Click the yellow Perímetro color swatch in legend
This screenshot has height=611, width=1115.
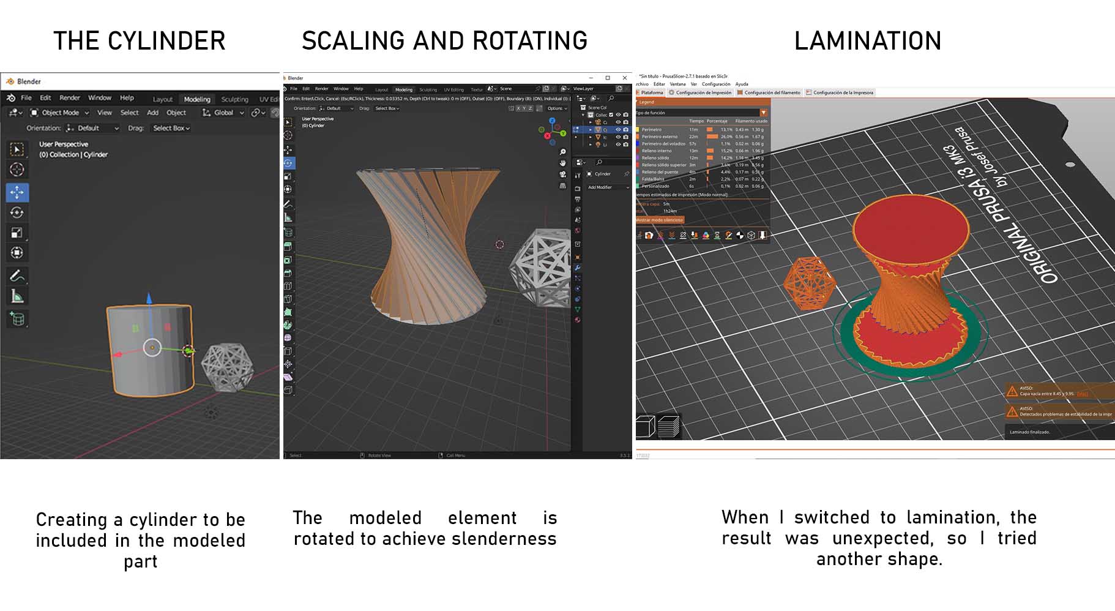coord(638,130)
